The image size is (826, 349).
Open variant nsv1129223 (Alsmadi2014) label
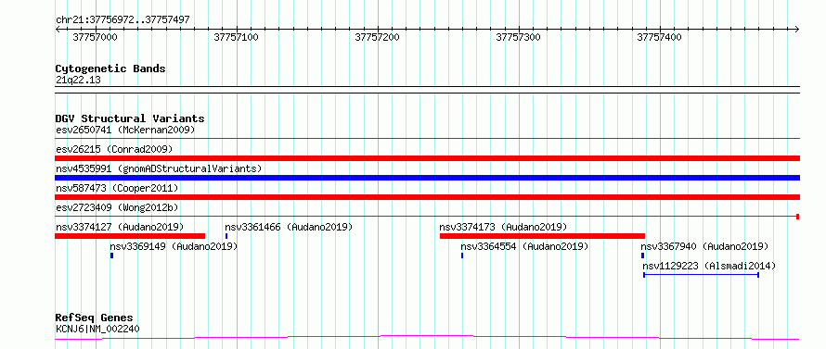tap(710, 266)
